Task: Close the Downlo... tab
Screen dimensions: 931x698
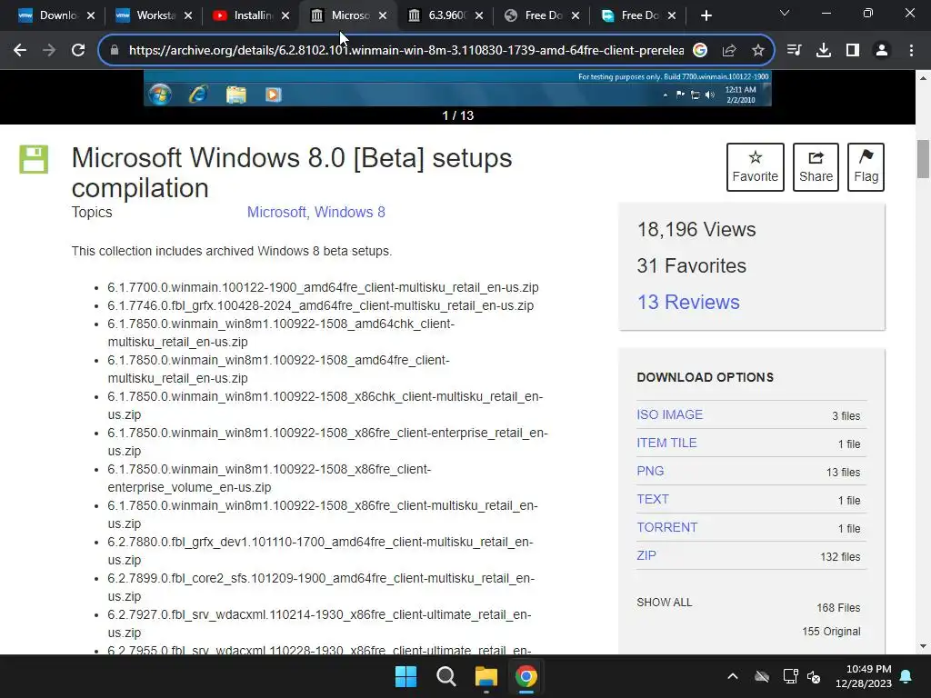Action: (91, 15)
